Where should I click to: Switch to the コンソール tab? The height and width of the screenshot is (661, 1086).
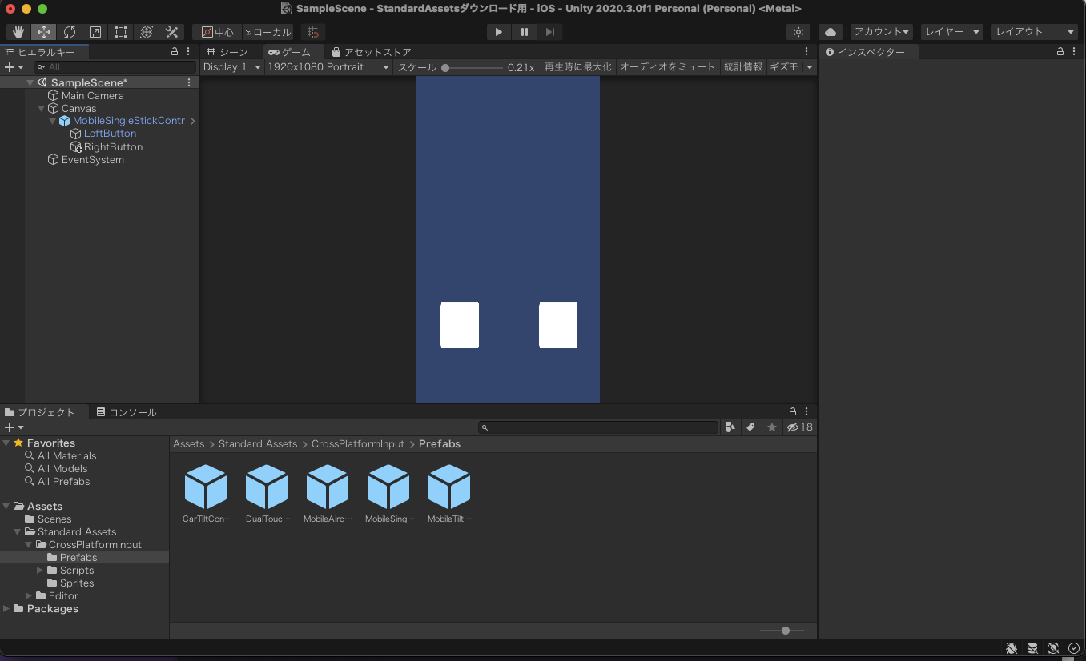pos(126,412)
